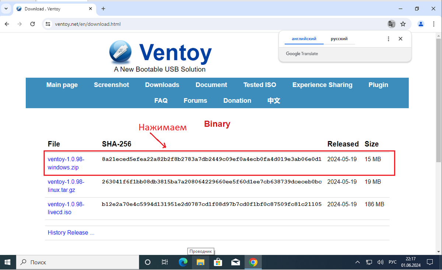Launch Microsoft Edge from taskbar
Screen dimensions: 442x270
click(x=183, y=262)
